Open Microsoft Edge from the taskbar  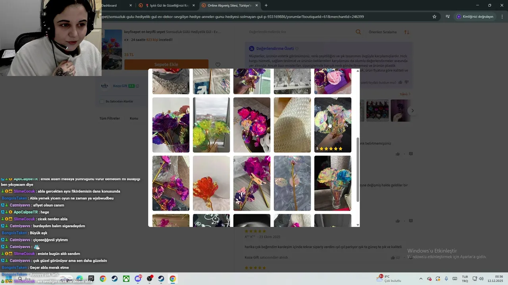[x=80, y=279]
